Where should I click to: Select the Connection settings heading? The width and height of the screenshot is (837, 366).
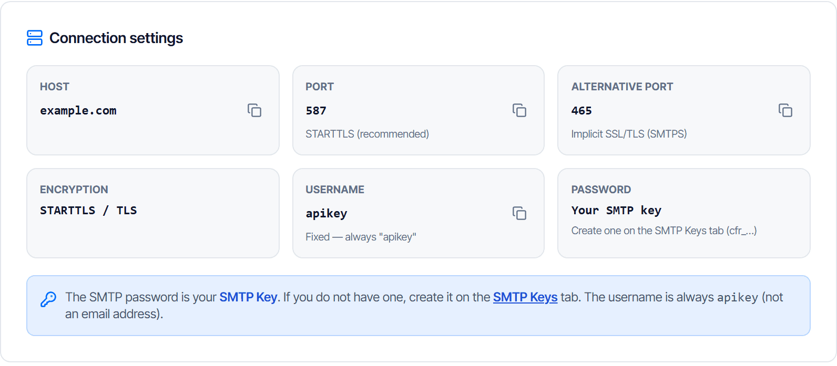(x=116, y=38)
